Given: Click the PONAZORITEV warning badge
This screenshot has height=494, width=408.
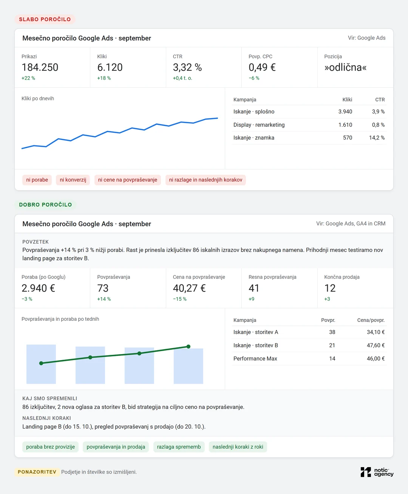Looking at the screenshot, I should pos(37,472).
